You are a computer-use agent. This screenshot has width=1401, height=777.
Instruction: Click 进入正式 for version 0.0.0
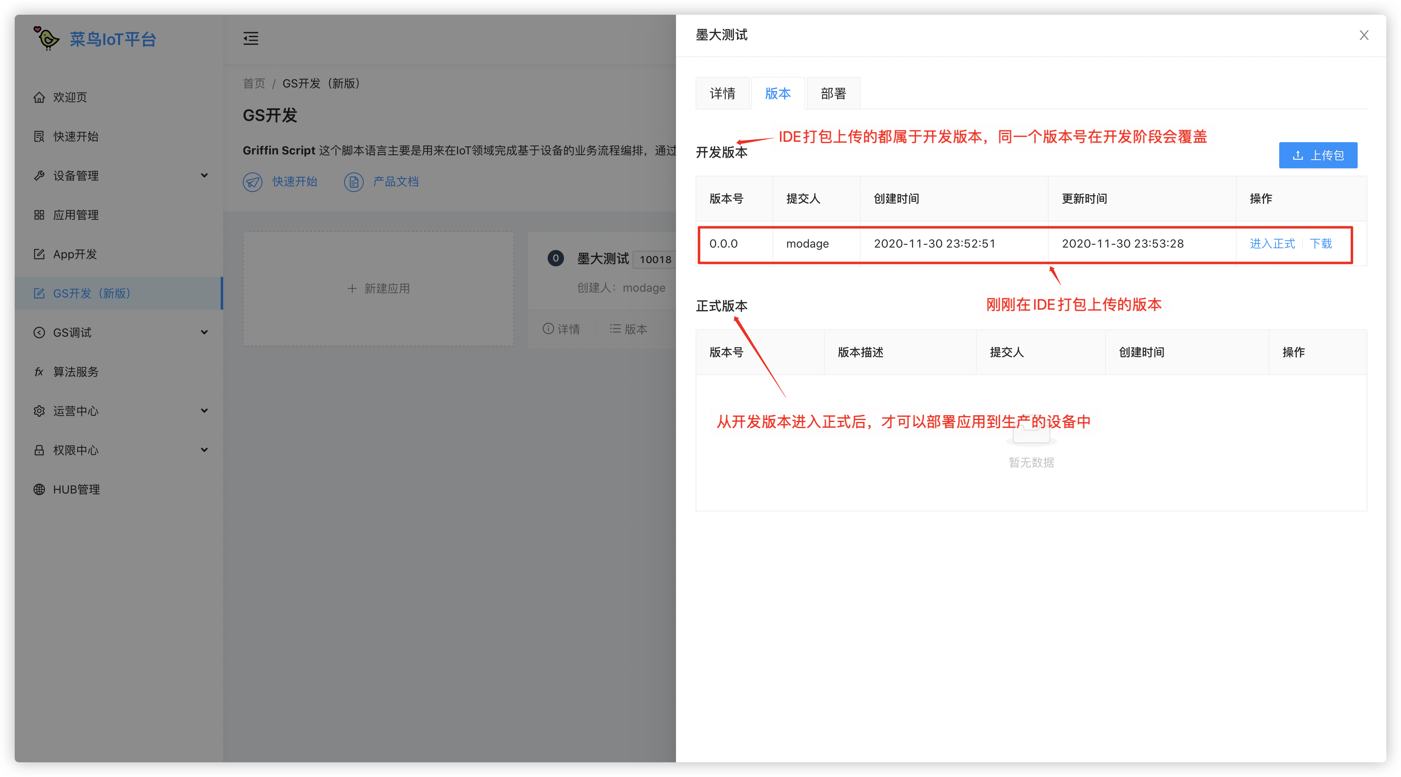click(x=1272, y=243)
